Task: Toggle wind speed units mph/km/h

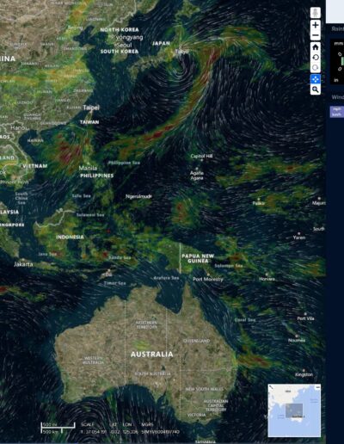Action: (x=337, y=112)
